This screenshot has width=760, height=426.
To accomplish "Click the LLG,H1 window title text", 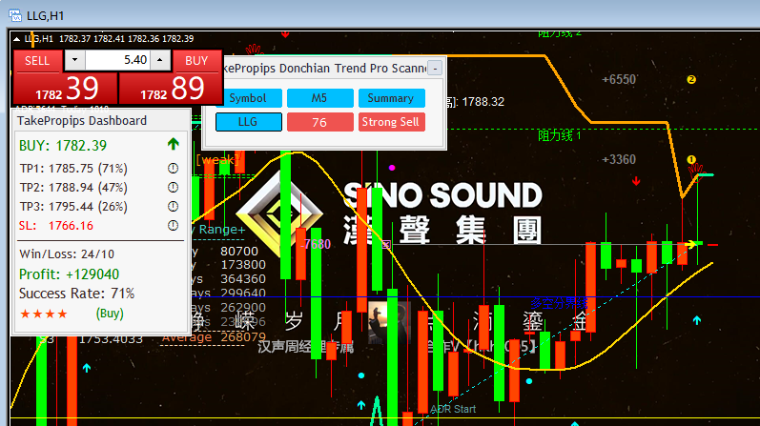I will (45, 16).
